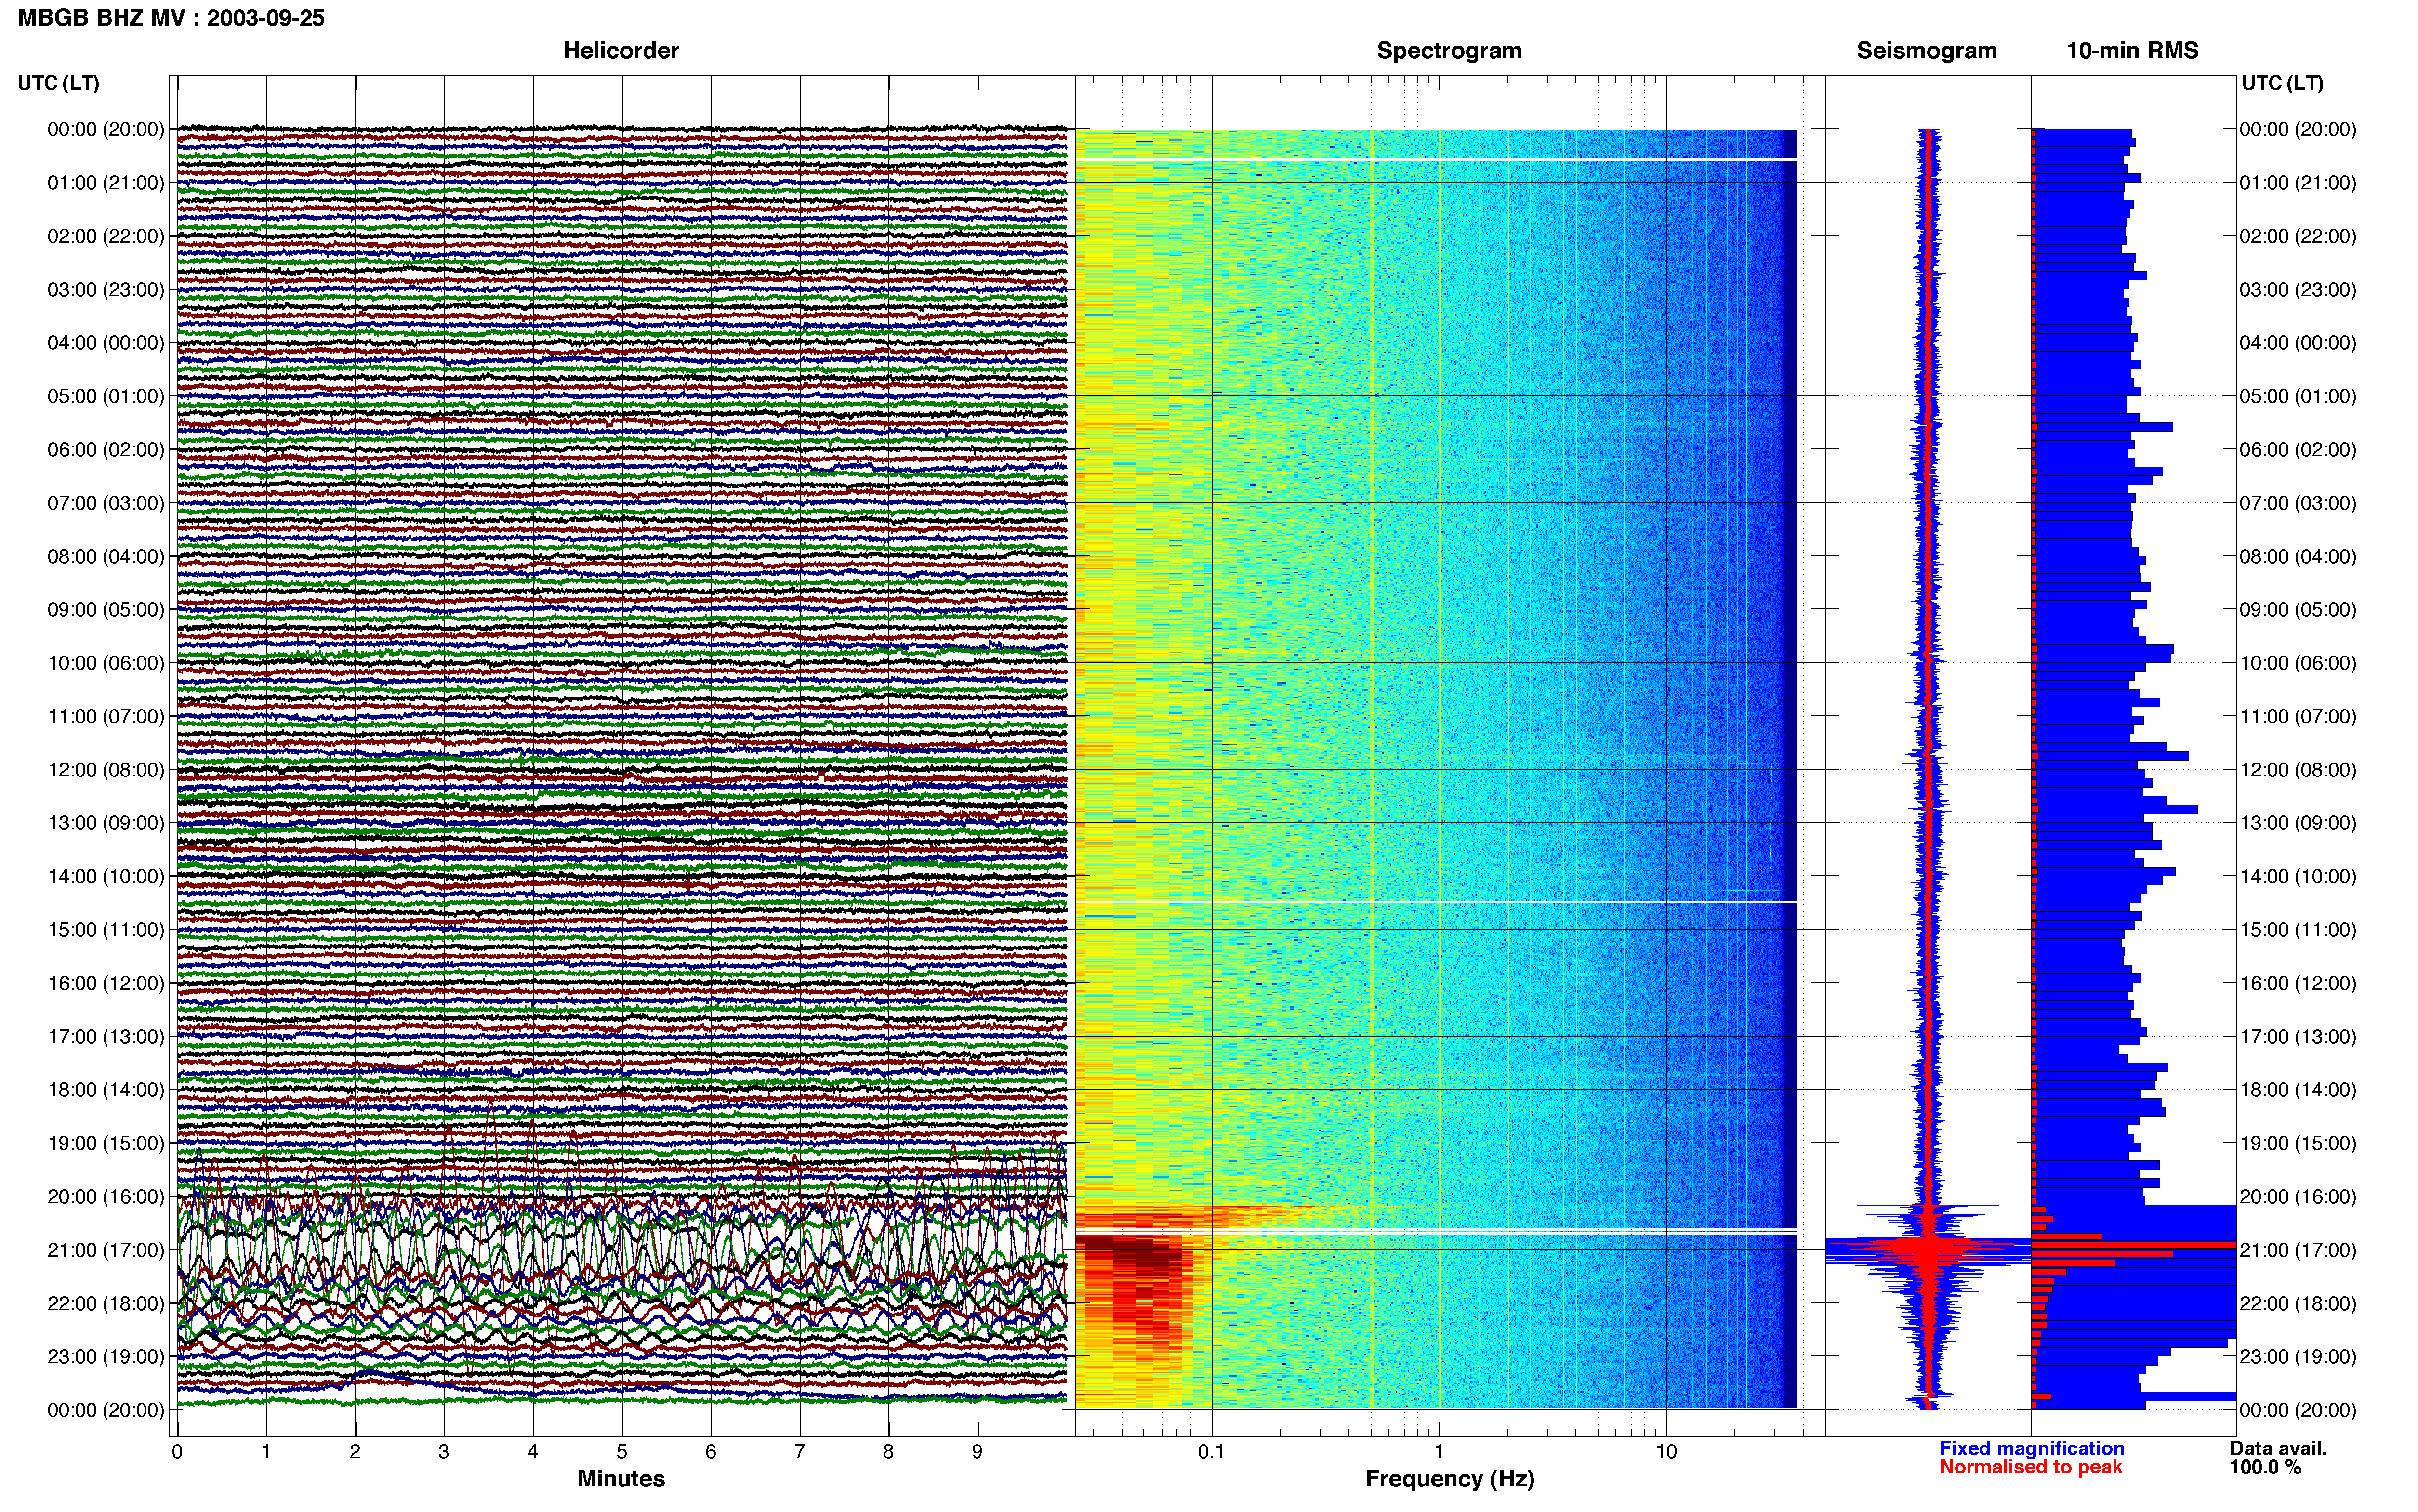Click the left 'UTC (LT)' axis label
This screenshot has height=1512, width=2418.
tap(58, 83)
